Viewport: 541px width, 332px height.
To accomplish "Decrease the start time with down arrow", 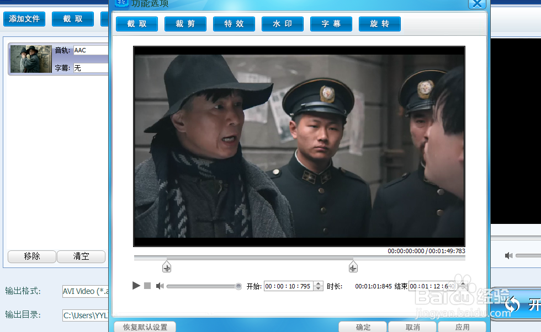I will pyautogui.click(x=319, y=288).
